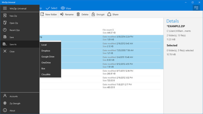
Task: Click the Rename toolbar button
Action: 67,14
